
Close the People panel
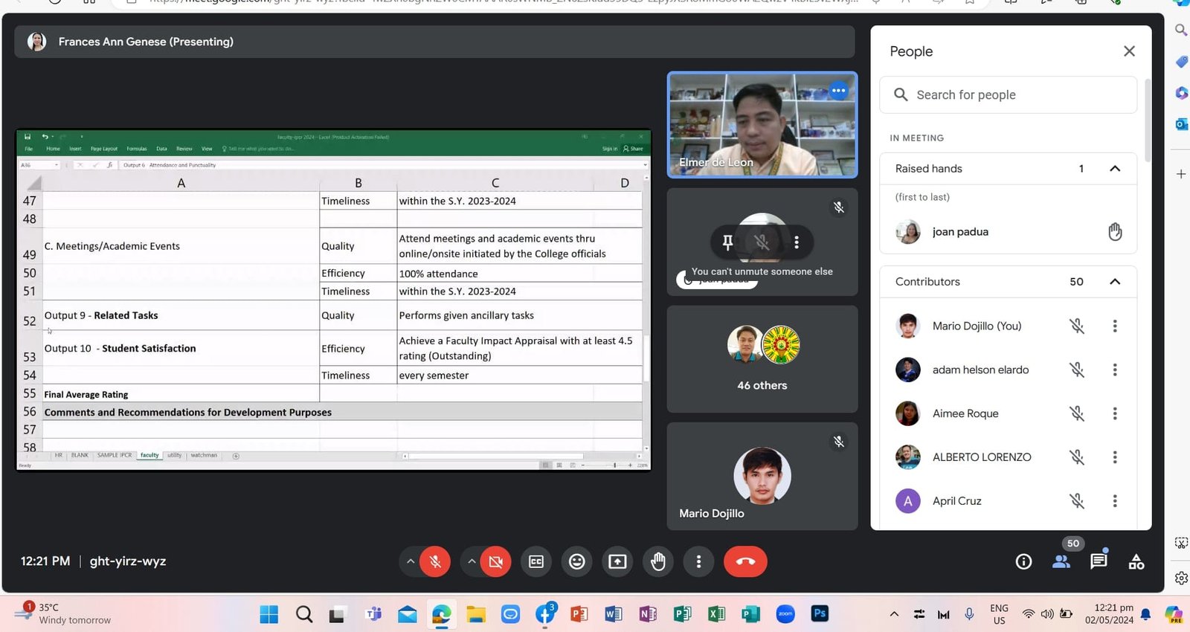click(1129, 51)
